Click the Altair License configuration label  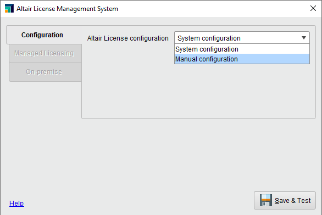click(x=127, y=38)
